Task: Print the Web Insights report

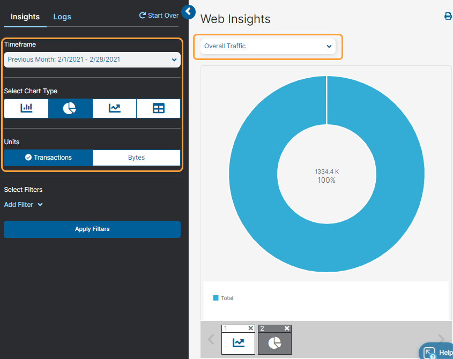Action: tap(448, 16)
